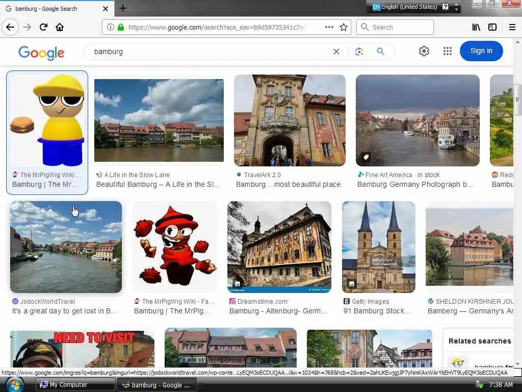
Task: Open Google quick settings gear
Action: (424, 51)
